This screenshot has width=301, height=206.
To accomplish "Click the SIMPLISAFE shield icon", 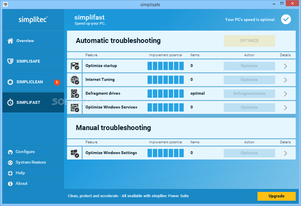I will [10, 61].
